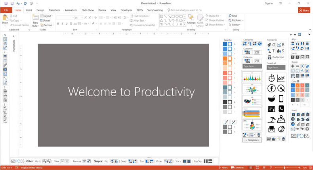Screen dimensions: 313x170
Task: Click the trash icon below icon library
Action: click(283, 139)
